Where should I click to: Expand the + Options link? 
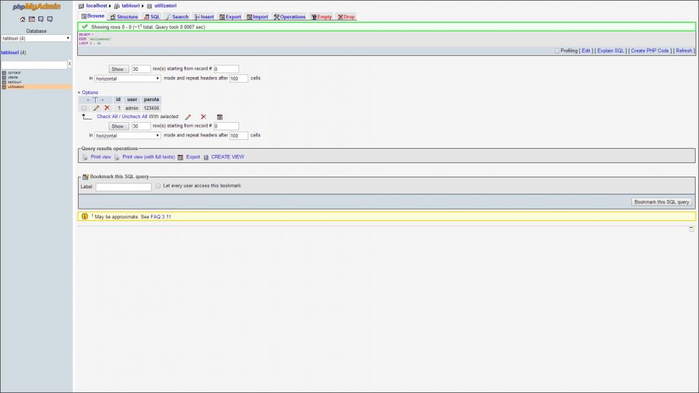[87, 92]
